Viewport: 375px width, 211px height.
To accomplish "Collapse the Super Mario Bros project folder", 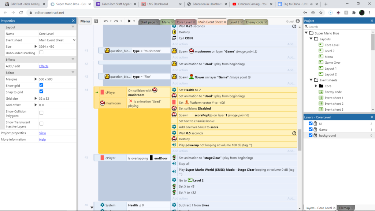I will pyautogui.click(x=307, y=33).
